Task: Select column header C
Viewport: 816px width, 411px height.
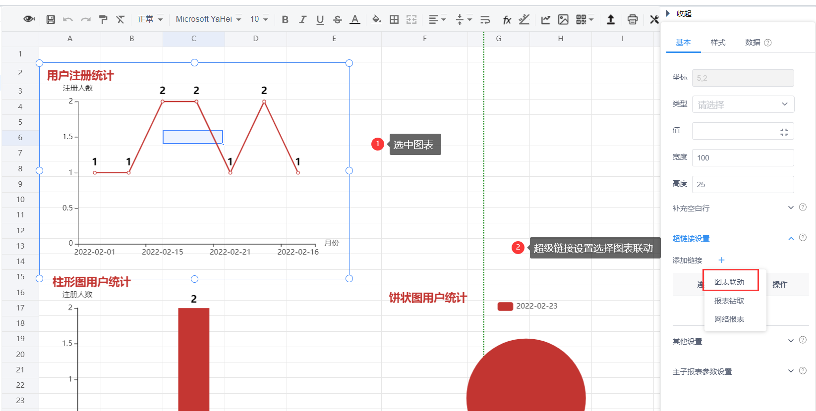Action: pyautogui.click(x=194, y=39)
